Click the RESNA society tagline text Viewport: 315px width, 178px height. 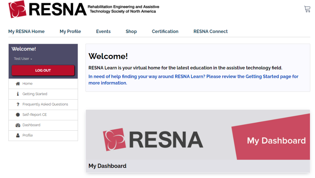[x=123, y=9]
